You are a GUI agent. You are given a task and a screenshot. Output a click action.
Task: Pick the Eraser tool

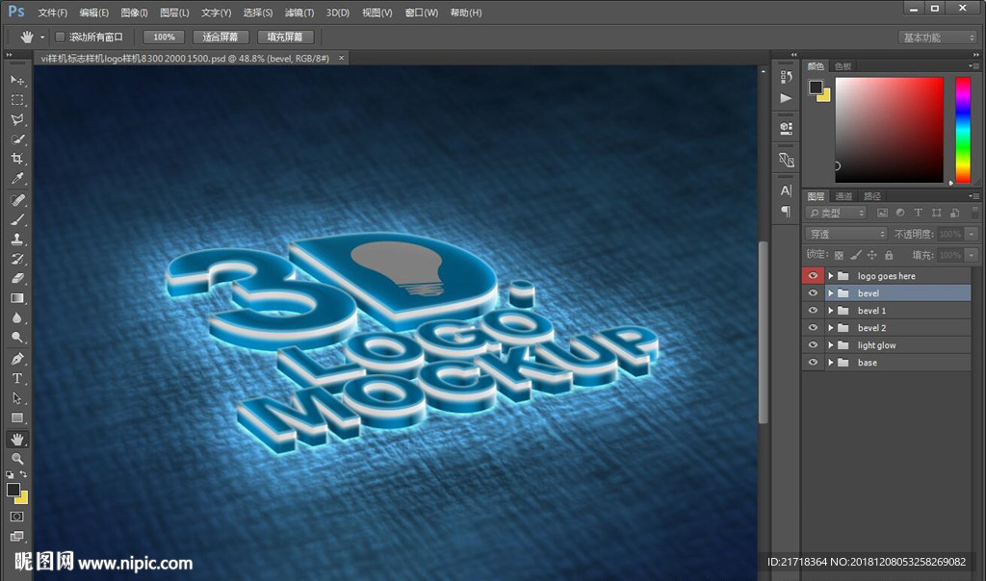(17, 278)
